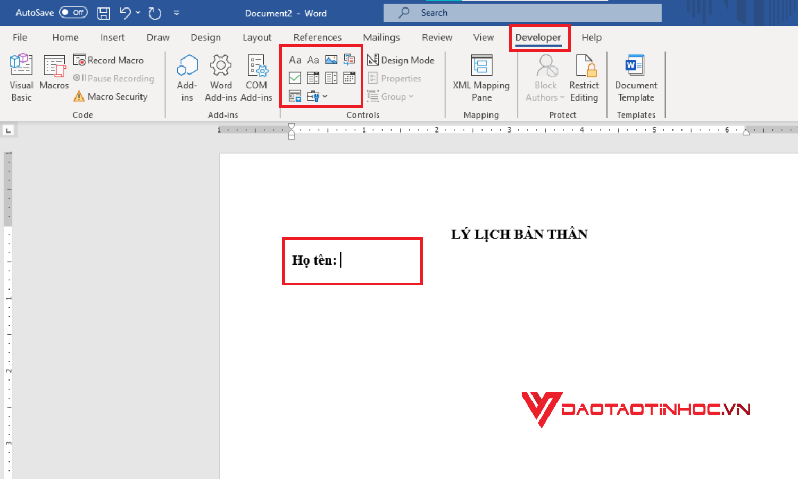Open the XML Mapping Pane
798x479 pixels.
(480, 77)
